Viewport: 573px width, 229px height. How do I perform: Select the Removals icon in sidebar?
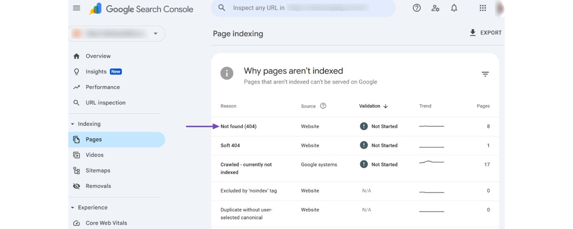[76, 186]
